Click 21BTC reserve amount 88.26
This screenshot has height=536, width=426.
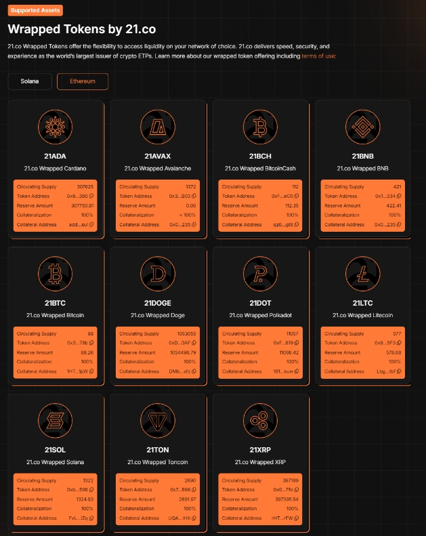coord(87,352)
